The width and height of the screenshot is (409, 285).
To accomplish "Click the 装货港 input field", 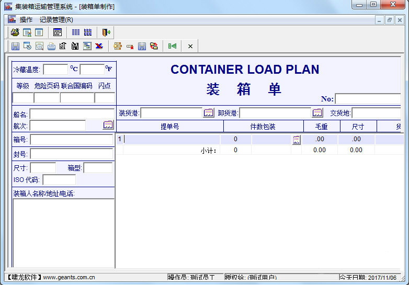I will pyautogui.click(x=172, y=113).
